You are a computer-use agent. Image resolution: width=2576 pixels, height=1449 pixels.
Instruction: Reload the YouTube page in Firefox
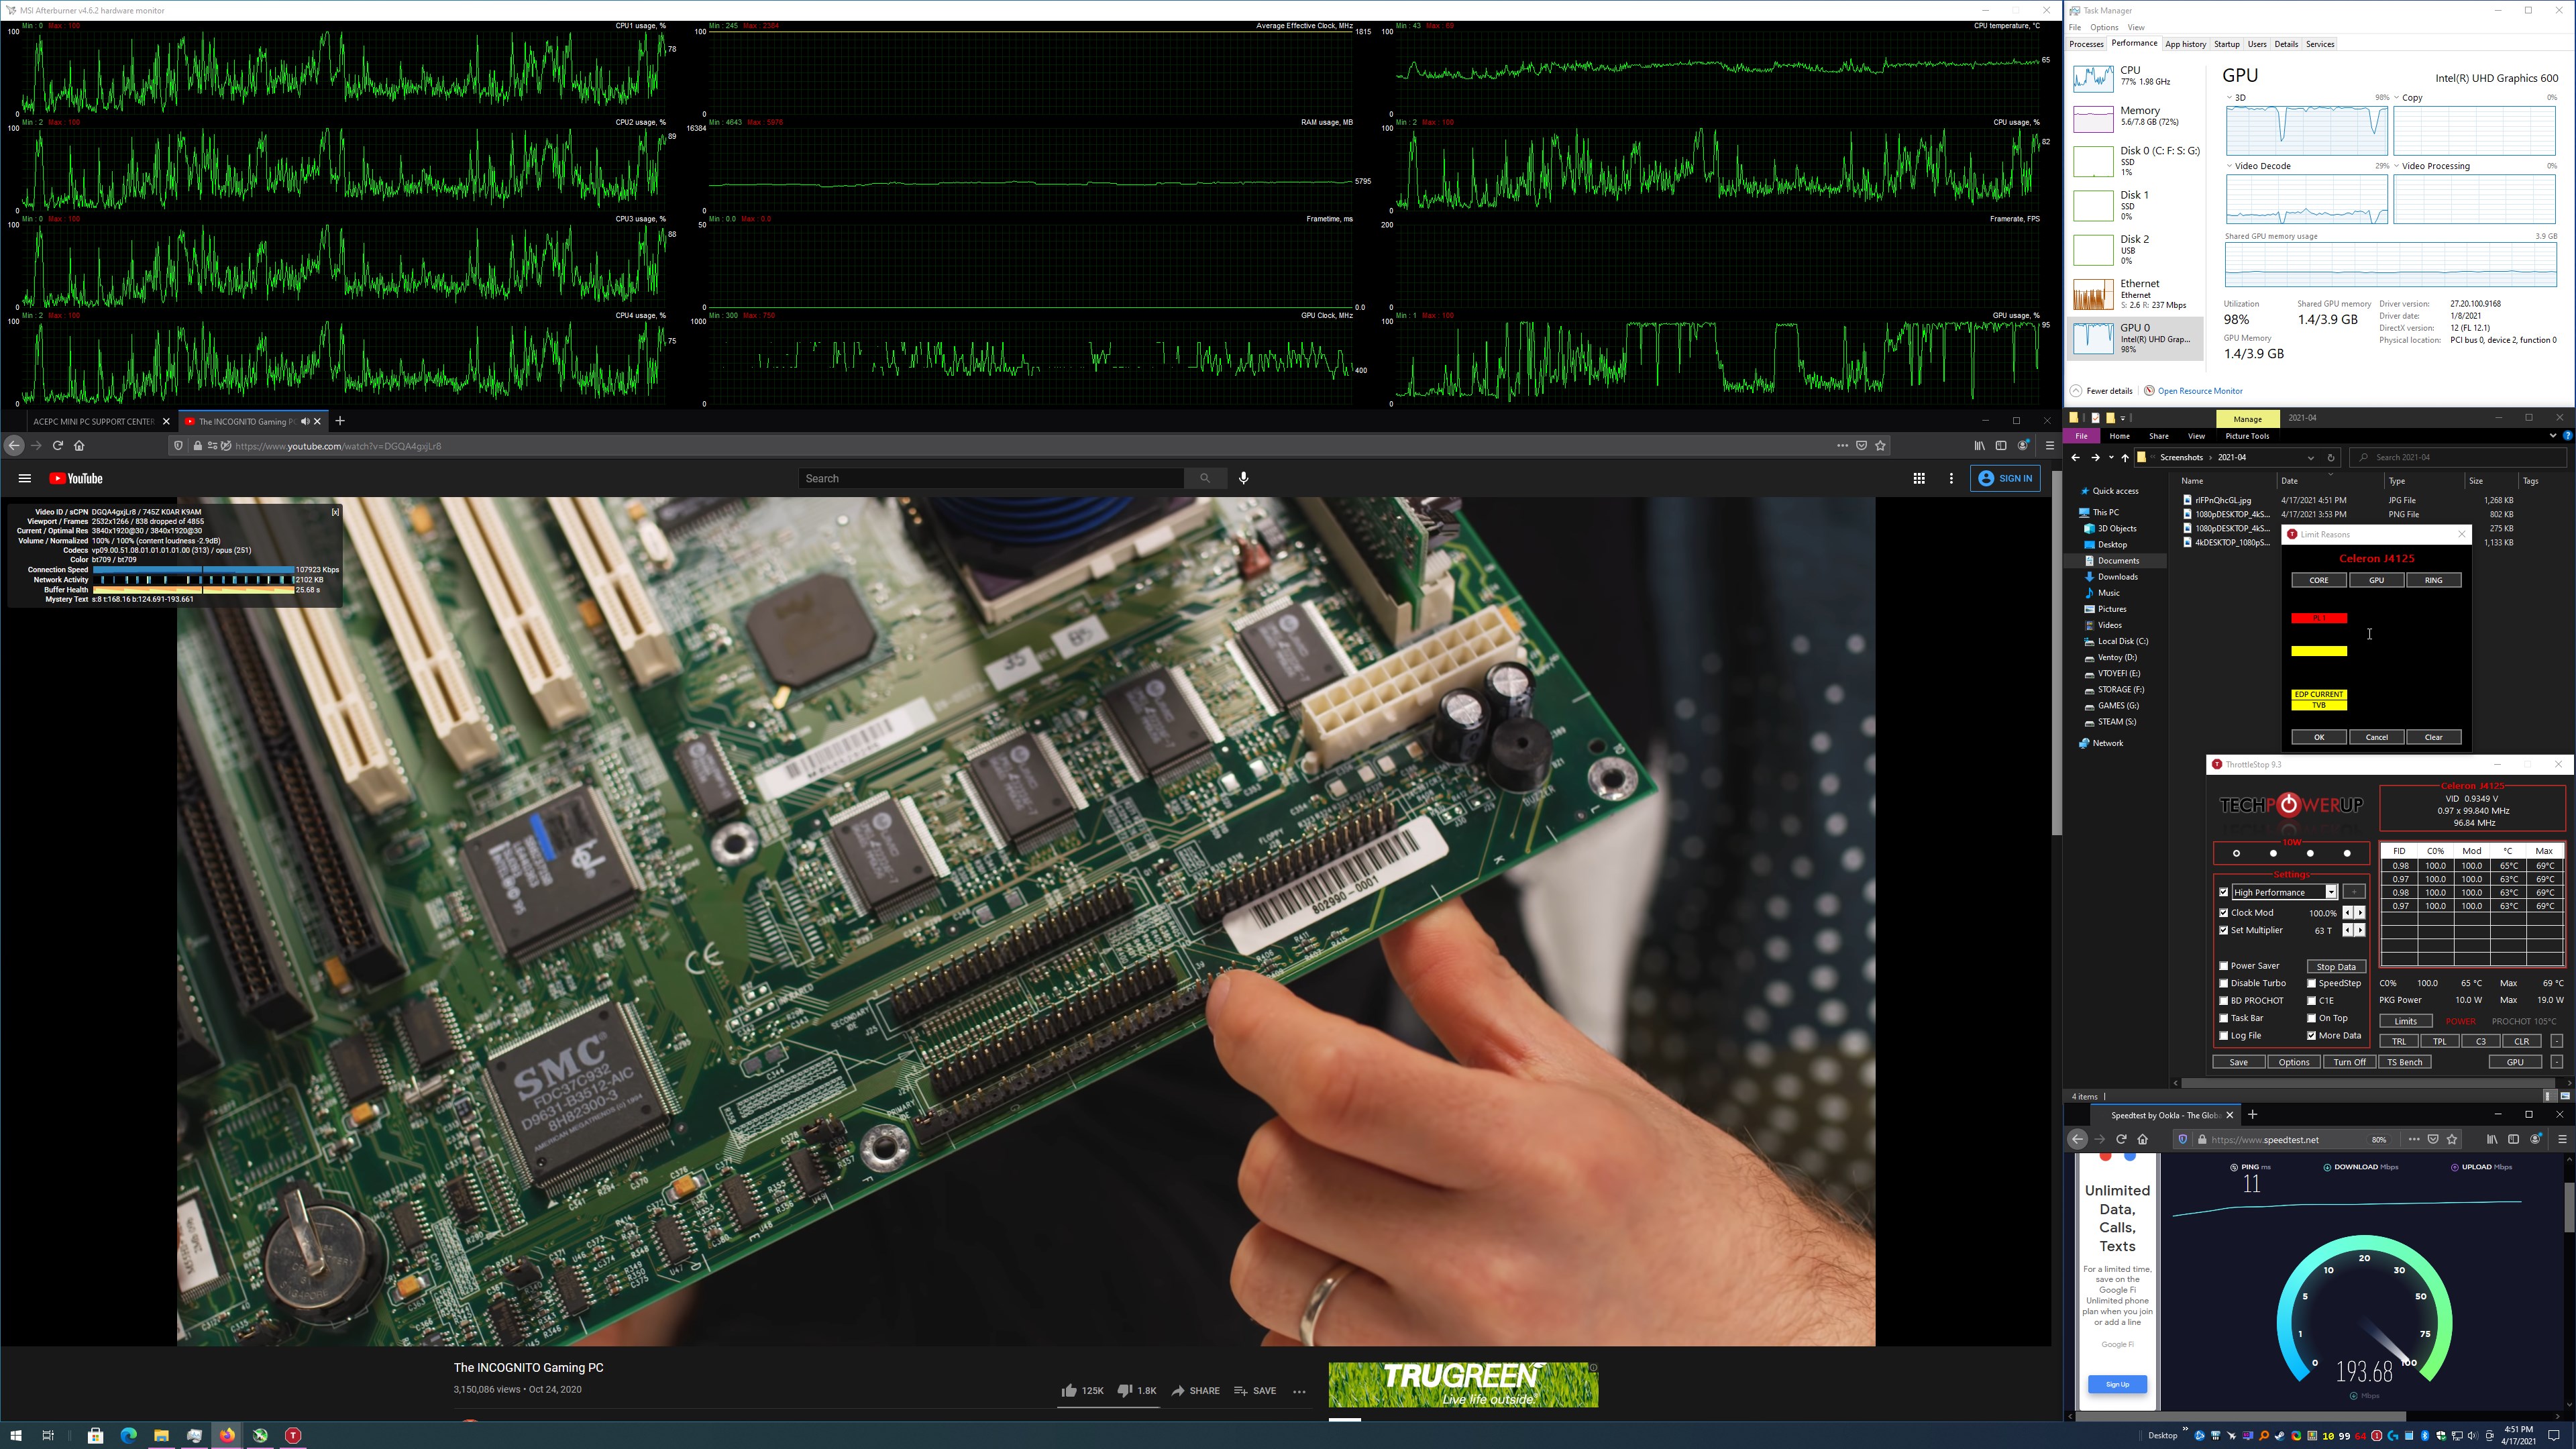pyautogui.click(x=58, y=446)
